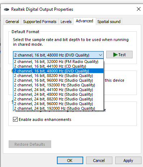Viewport: 143px width, 167px height.
Task: Select 16 bit, 88200 Hz Studio Quality
Action: click(58, 76)
